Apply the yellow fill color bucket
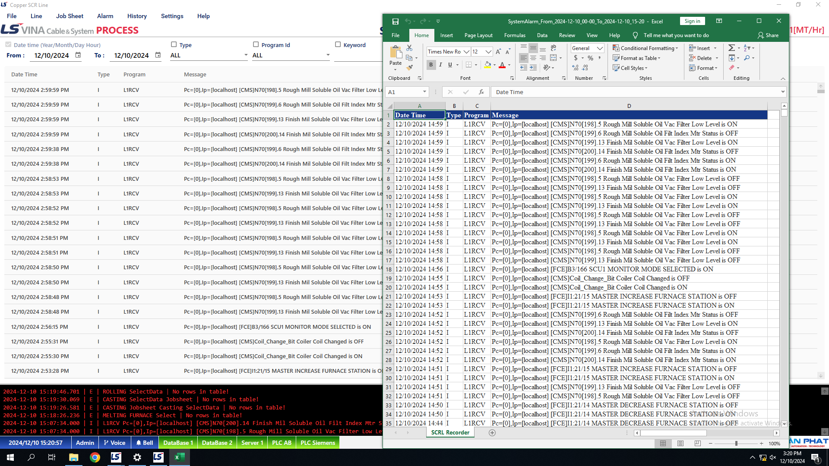The width and height of the screenshot is (829, 466). [487, 65]
